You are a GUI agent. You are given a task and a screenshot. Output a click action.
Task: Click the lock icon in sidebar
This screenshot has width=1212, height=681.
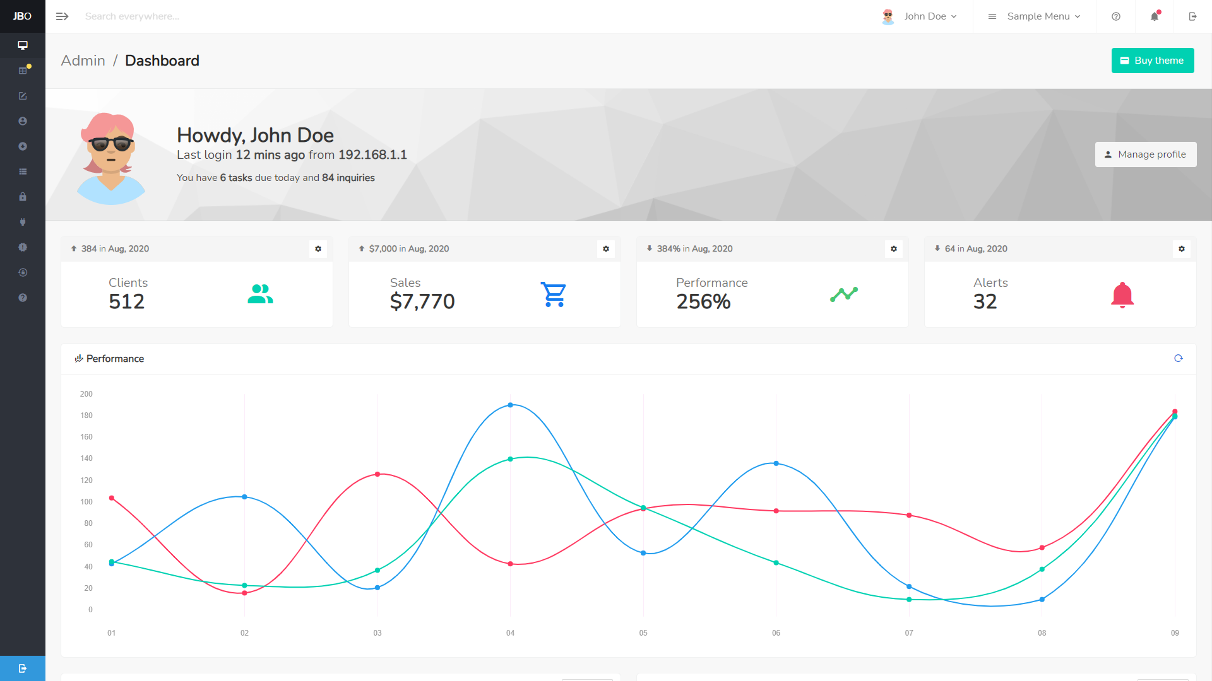click(23, 197)
